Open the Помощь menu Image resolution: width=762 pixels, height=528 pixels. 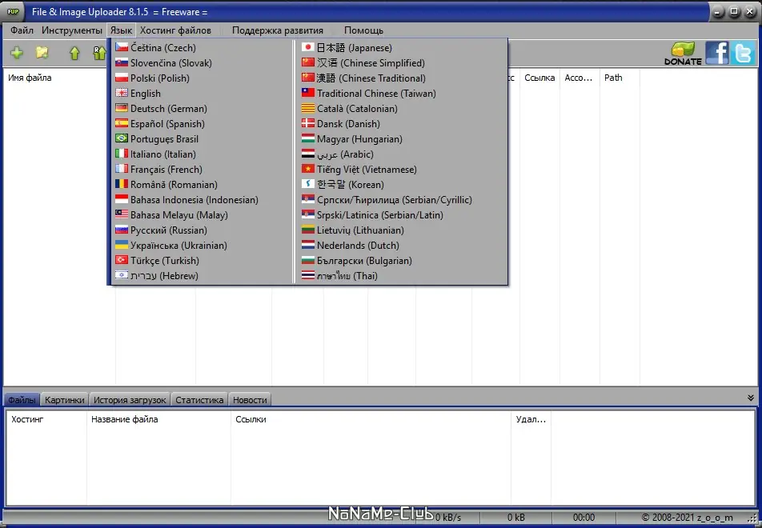coord(363,30)
